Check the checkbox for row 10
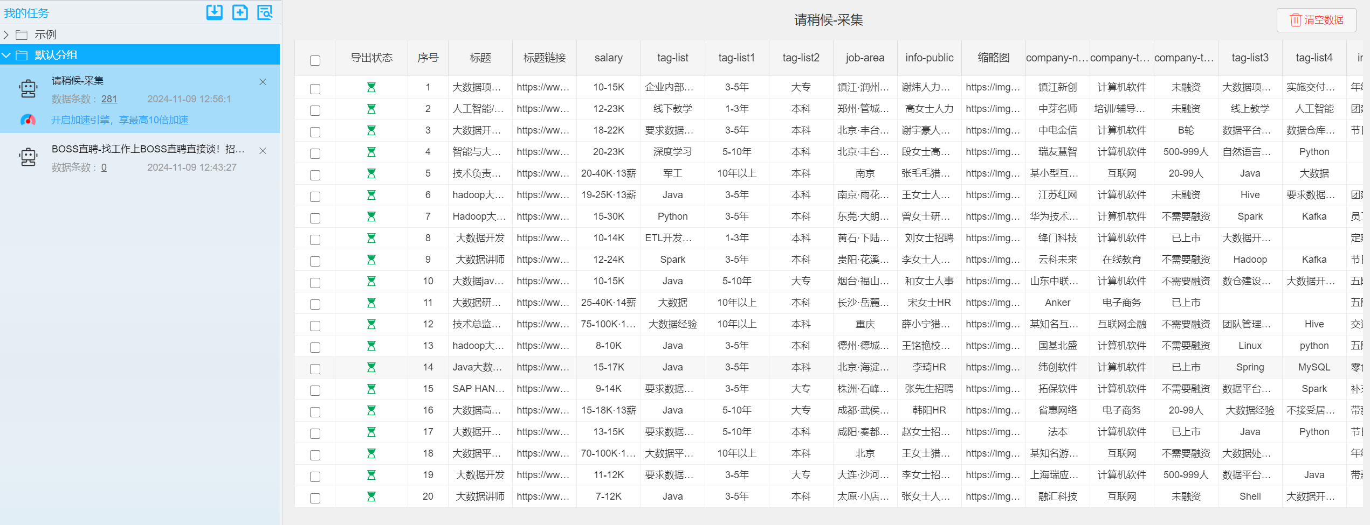Image resolution: width=1370 pixels, height=525 pixels. 315,283
